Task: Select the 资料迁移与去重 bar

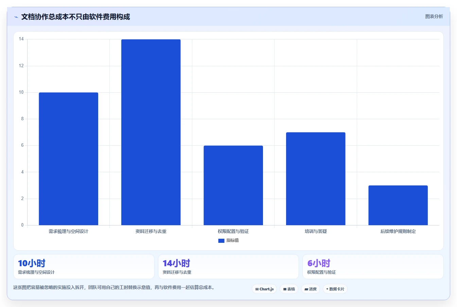Action: point(151,132)
